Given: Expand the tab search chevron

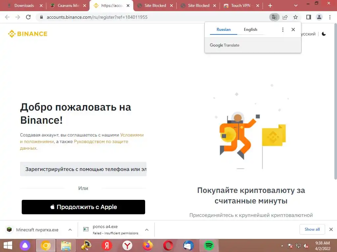Looking at the screenshot, I should tap(296, 6).
